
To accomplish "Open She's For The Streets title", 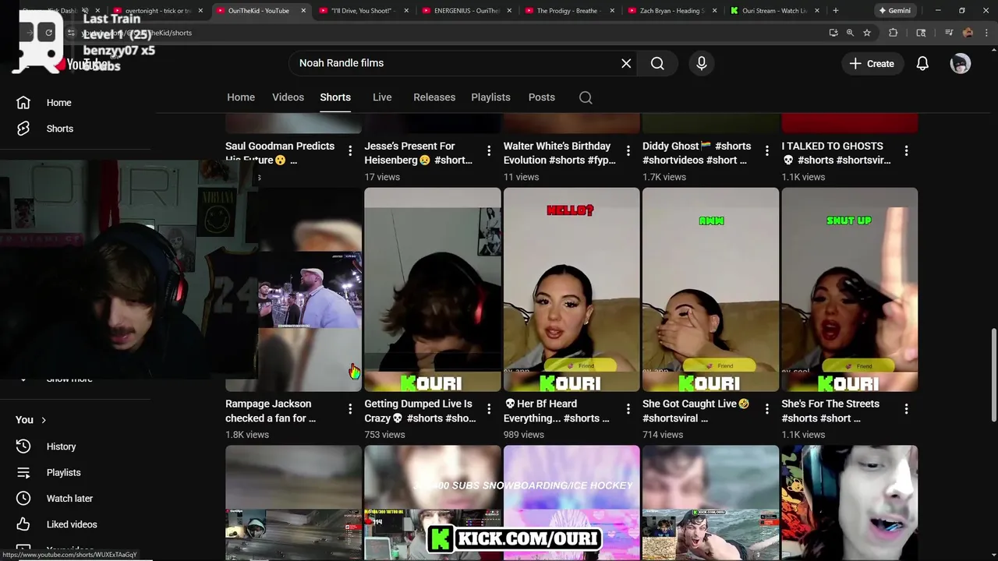I will [830, 411].
